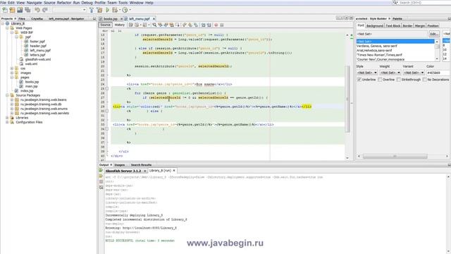This screenshot has width=451, height=254.
Task: Click the editor Find Selection magnifier icon
Action: (x=154, y=25)
